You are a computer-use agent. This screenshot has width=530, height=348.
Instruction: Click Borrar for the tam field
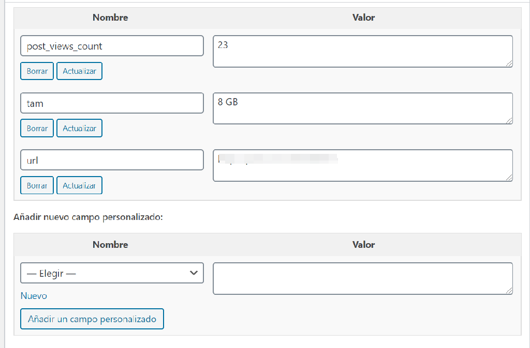pyautogui.click(x=37, y=128)
